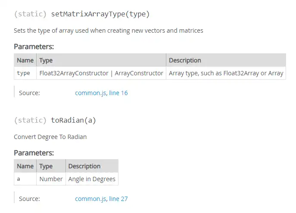Click the "Number" type cell

pyautogui.click(x=51, y=179)
